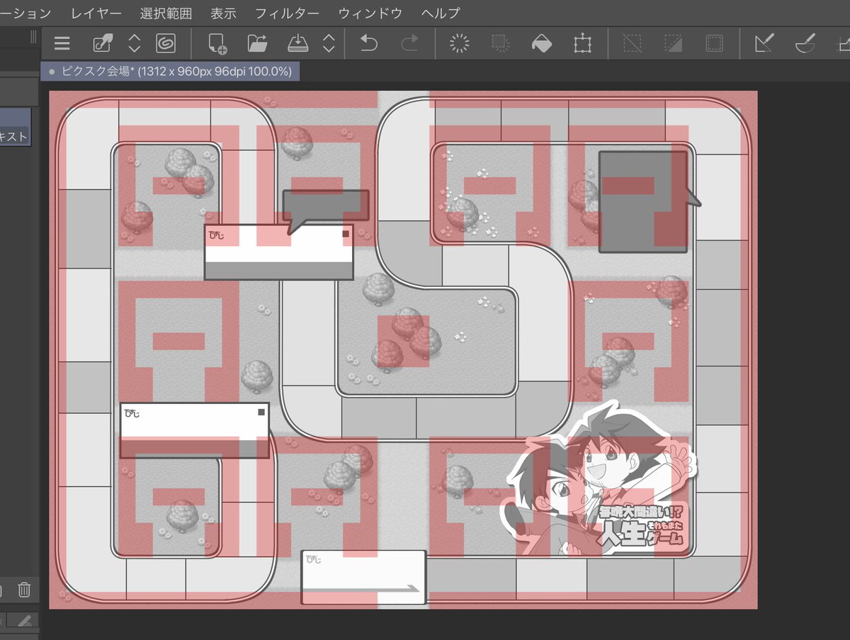The image size is (850, 640).
Task: Open the フィルター menu
Action: coord(288,13)
